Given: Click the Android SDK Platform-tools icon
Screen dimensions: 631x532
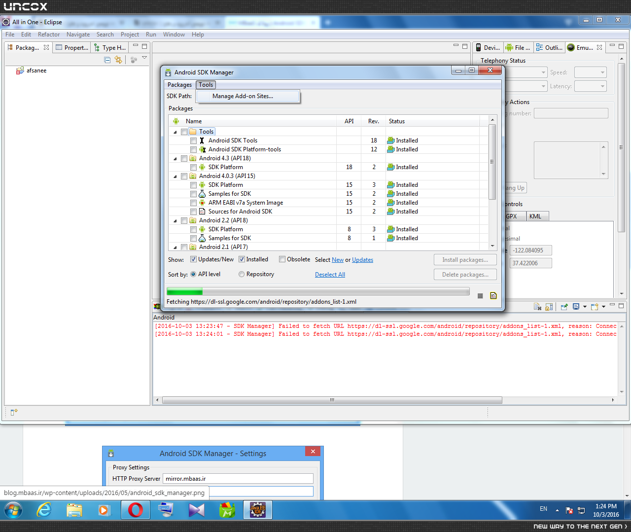Looking at the screenshot, I should (x=202, y=149).
